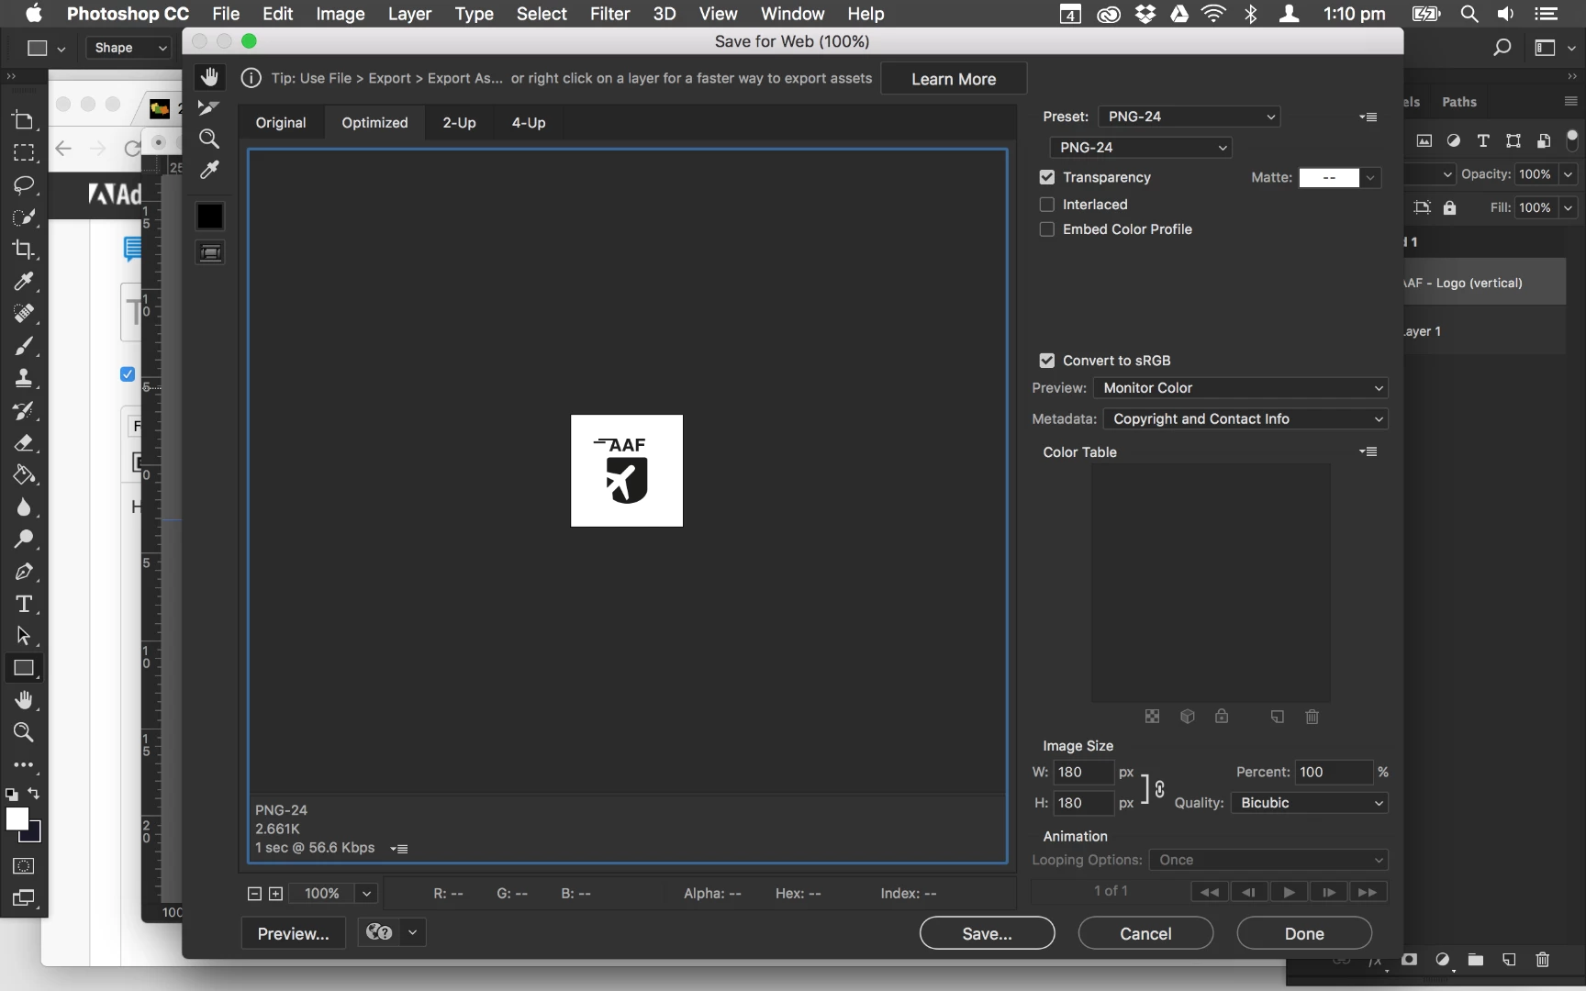The width and height of the screenshot is (1586, 991).
Task: Enable the Interlaced checkbox
Action: (1047, 205)
